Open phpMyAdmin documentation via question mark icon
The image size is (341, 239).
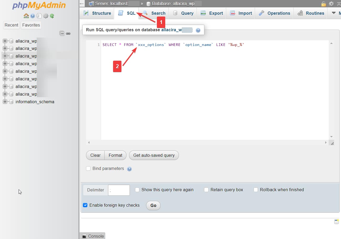32,16
